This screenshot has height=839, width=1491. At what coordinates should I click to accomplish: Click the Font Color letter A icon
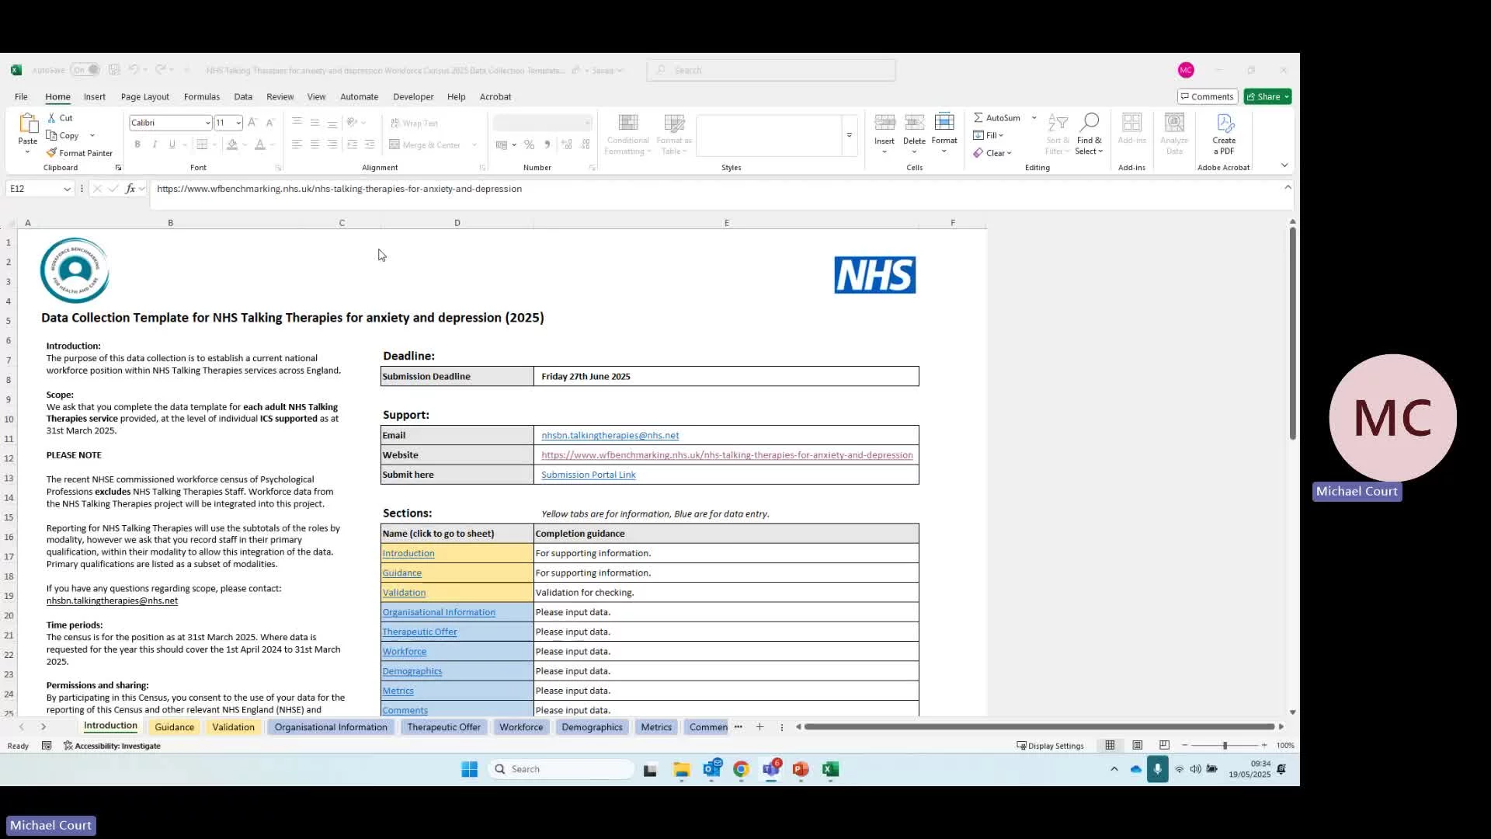pos(260,144)
